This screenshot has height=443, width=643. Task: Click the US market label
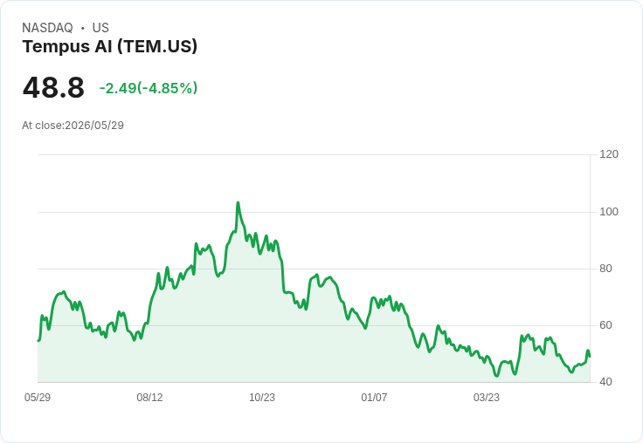(100, 28)
